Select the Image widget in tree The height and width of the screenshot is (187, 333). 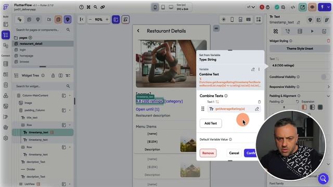tap(28, 103)
